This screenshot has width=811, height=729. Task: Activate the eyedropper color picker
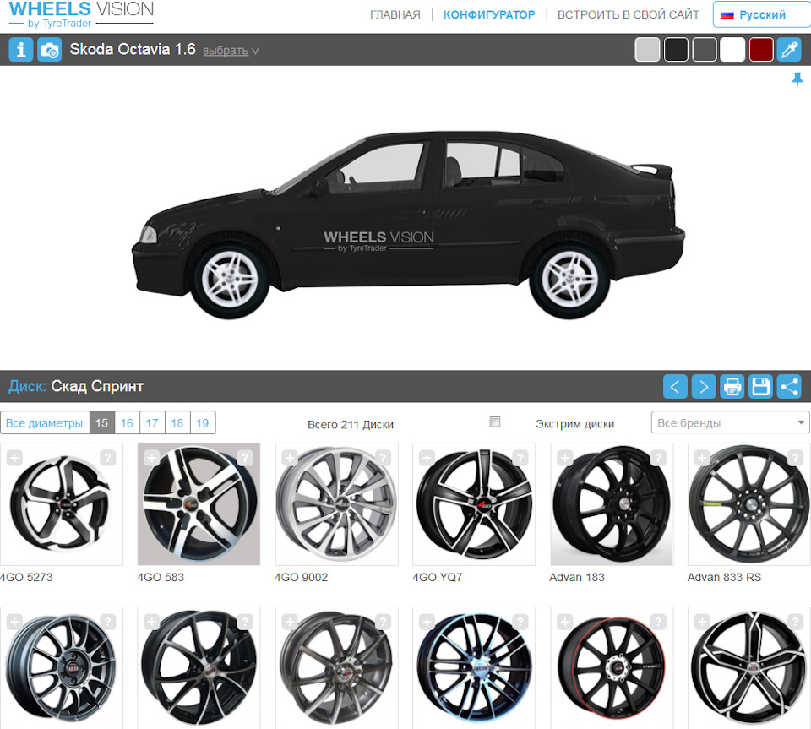pos(789,50)
